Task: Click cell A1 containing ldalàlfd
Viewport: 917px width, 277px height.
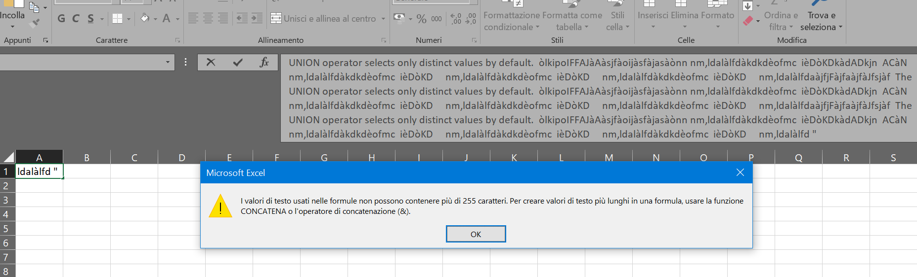Action: point(39,171)
